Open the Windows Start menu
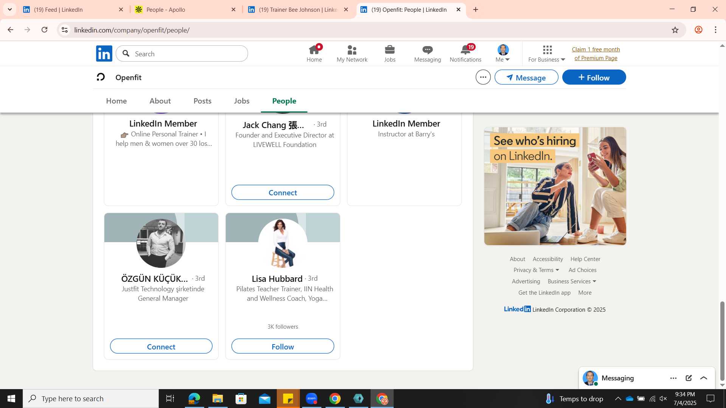The image size is (726, 408). [x=11, y=399]
